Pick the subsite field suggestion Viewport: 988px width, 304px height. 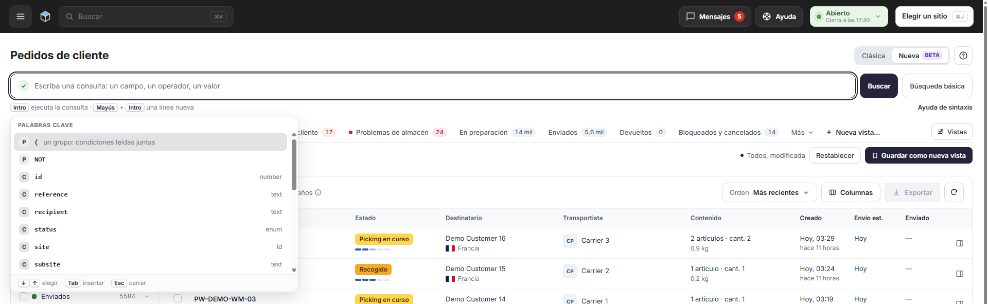tap(150, 264)
